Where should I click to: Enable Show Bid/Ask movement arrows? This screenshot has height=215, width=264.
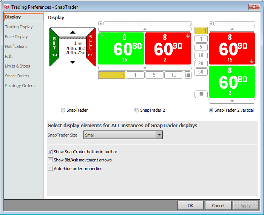[51, 160]
